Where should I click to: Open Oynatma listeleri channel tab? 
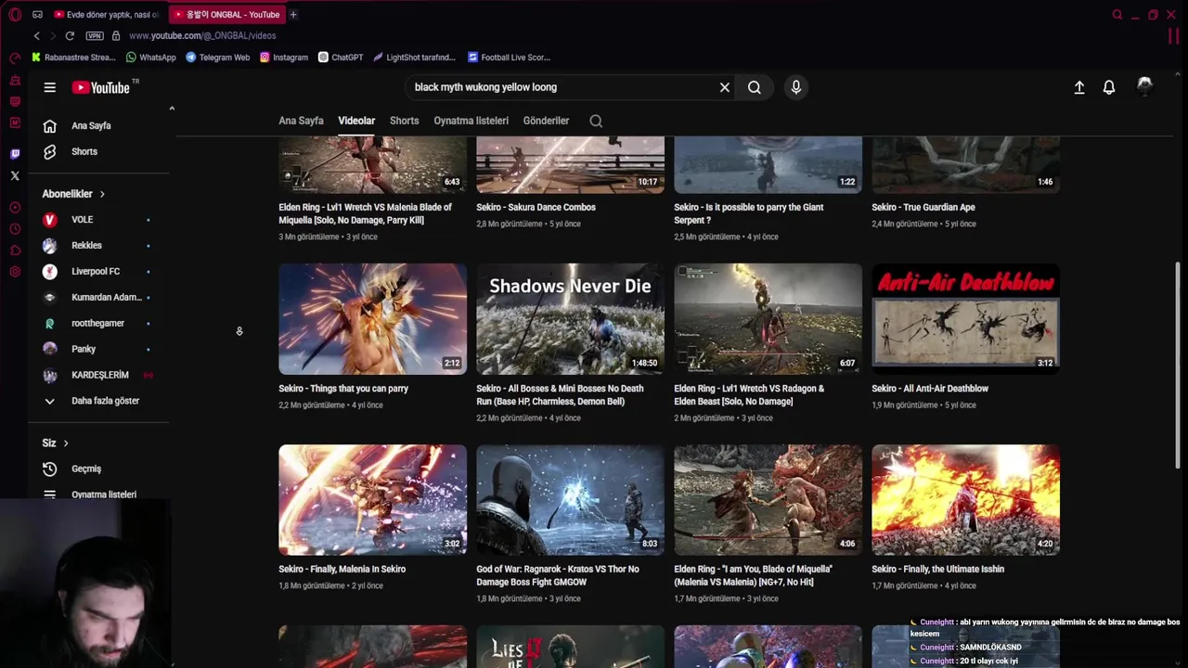(471, 121)
